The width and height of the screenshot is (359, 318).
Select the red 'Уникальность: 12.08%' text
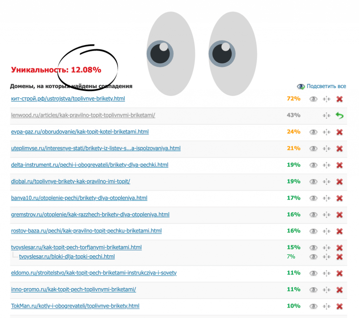56,70
